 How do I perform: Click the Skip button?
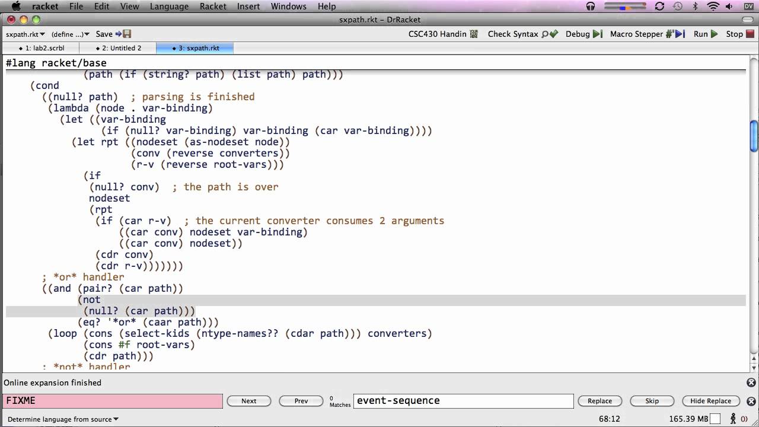pyautogui.click(x=652, y=401)
